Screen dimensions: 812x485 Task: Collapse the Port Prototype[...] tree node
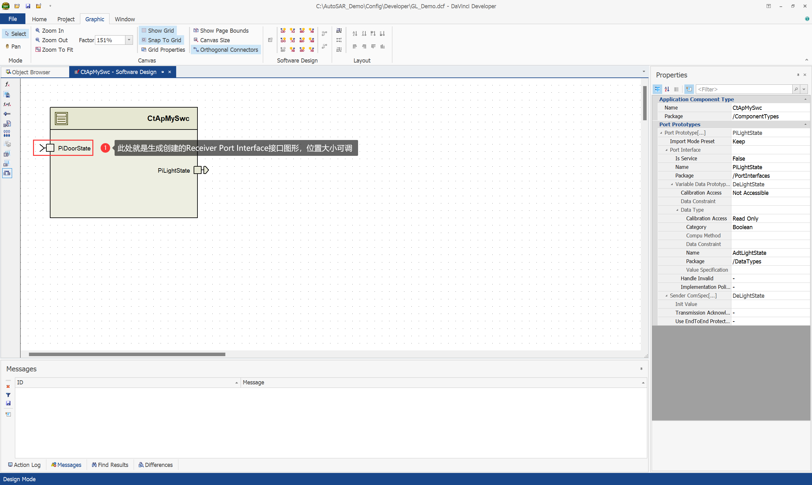point(661,133)
